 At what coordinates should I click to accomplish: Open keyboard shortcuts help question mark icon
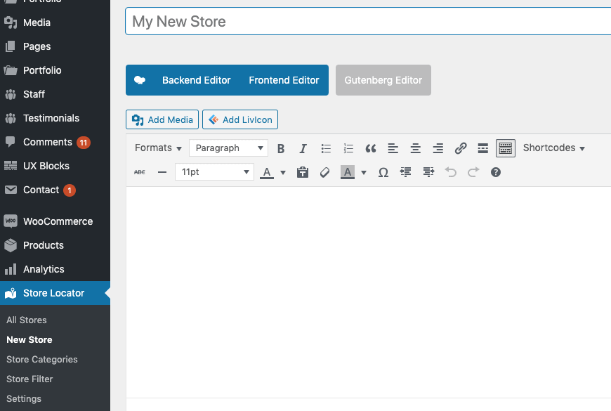tap(496, 172)
